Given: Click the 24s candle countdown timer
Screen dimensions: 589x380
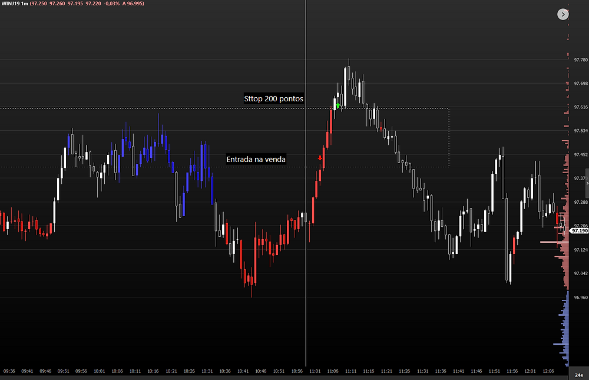Looking at the screenshot, I should coord(579,375).
